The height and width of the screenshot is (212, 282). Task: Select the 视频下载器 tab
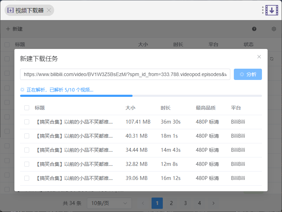[29, 10]
